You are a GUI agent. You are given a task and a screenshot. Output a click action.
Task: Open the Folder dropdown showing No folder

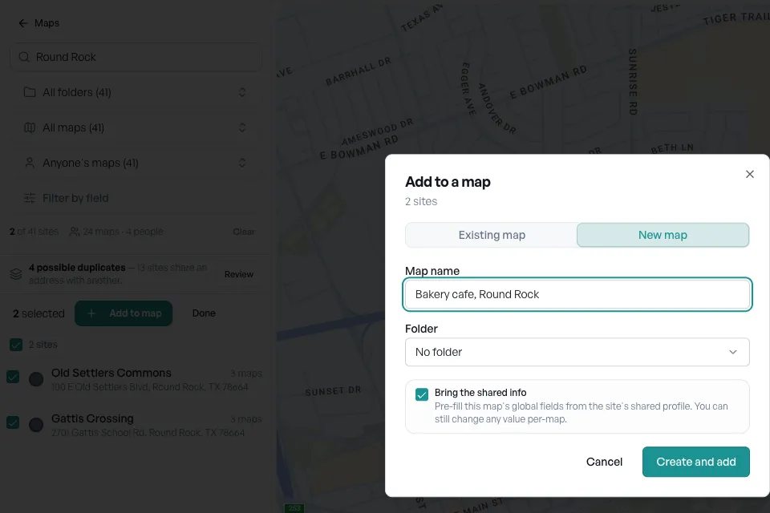coord(577,352)
